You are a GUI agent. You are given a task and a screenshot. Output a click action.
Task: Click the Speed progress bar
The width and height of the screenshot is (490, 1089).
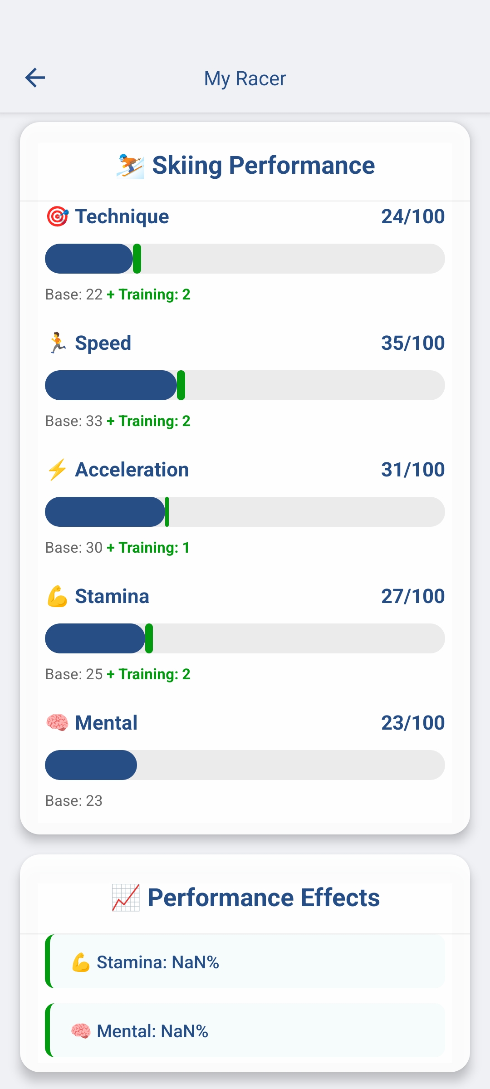[x=245, y=385]
